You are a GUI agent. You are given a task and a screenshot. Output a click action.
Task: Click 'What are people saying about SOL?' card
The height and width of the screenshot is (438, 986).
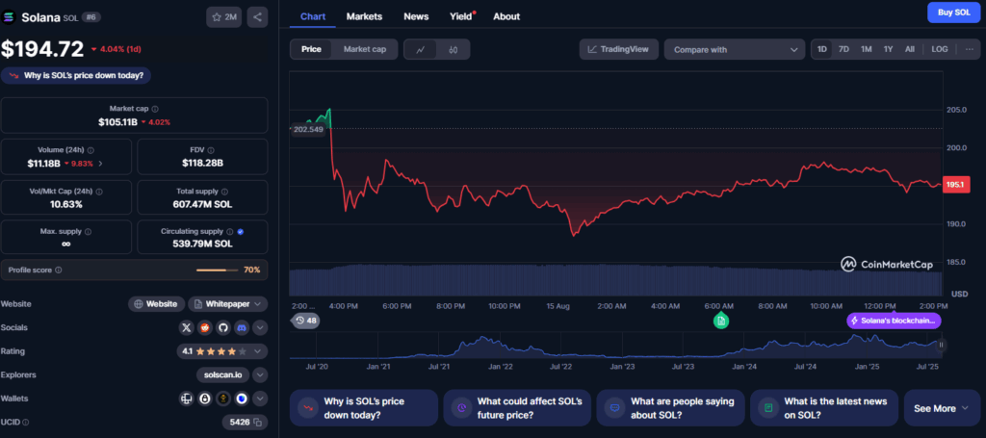pos(670,408)
